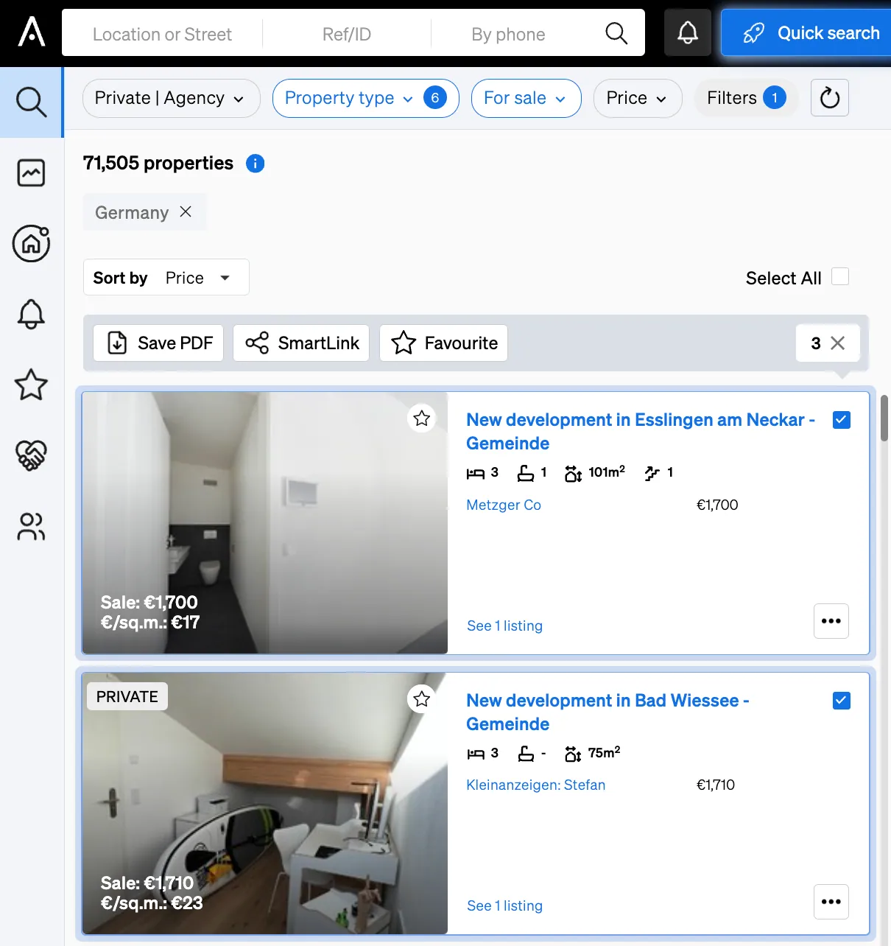Click the Favourite toolbar button
The image size is (891, 946).
tap(444, 343)
